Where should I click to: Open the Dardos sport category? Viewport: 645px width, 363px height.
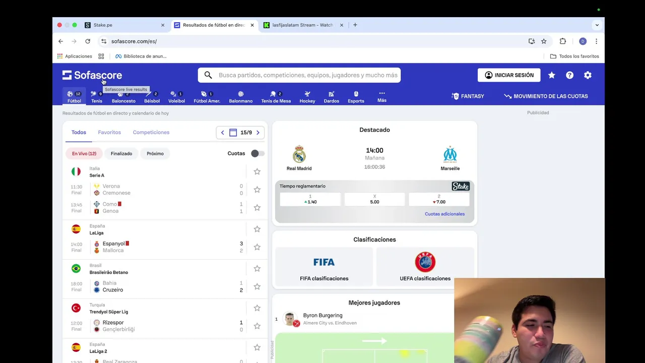coord(331,97)
